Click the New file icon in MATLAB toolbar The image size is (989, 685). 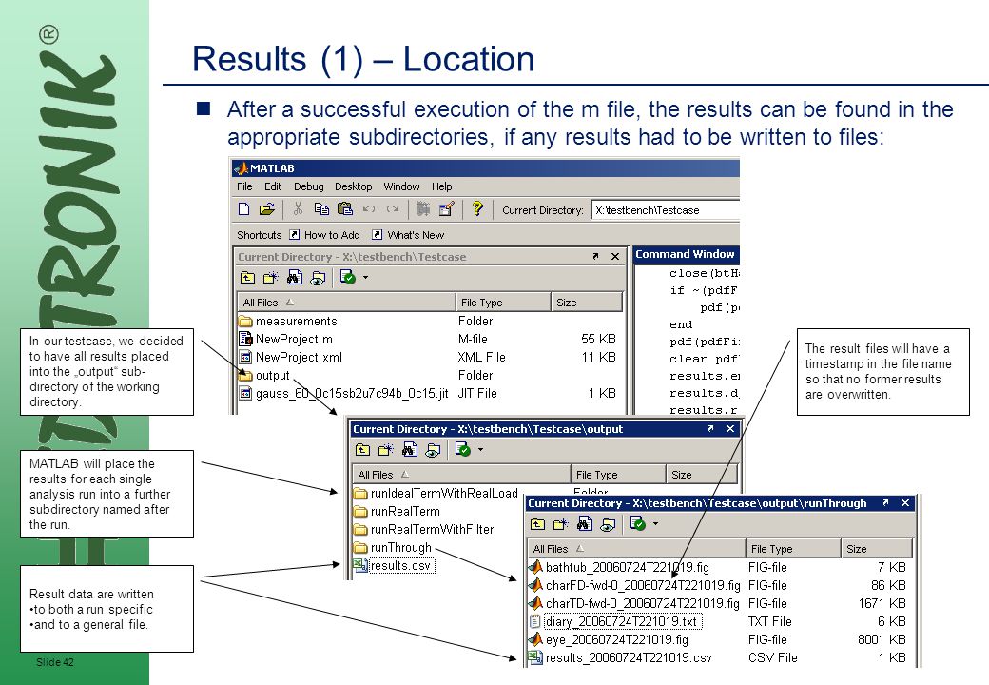(244, 209)
